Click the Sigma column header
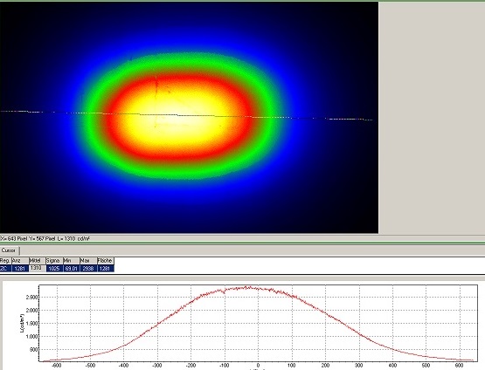This screenshot has height=370, width=485. coord(54,261)
